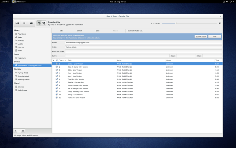Click the Submit Album button
This screenshot has height=148, width=236.
[x=201, y=36]
